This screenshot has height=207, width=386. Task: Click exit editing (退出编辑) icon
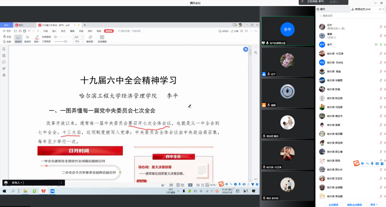click(x=102, y=39)
